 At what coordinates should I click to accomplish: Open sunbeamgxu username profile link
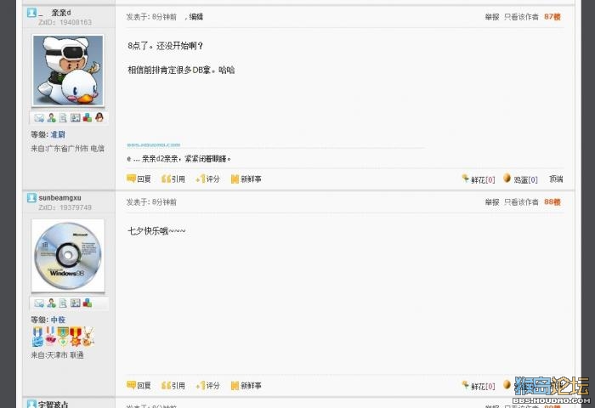point(60,198)
